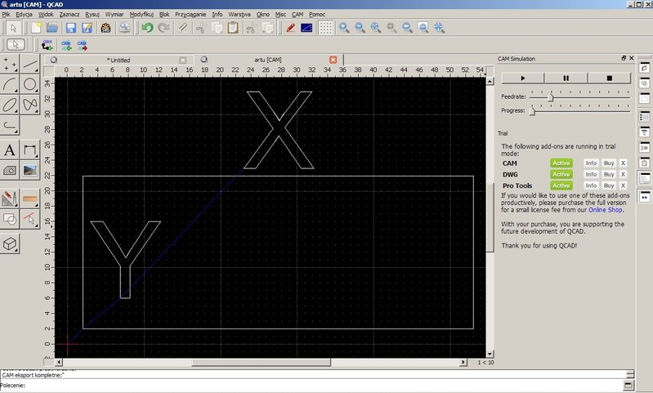Image resolution: width=653 pixels, height=393 pixels.
Task: Click the Progress slider handle
Action: [x=532, y=112]
